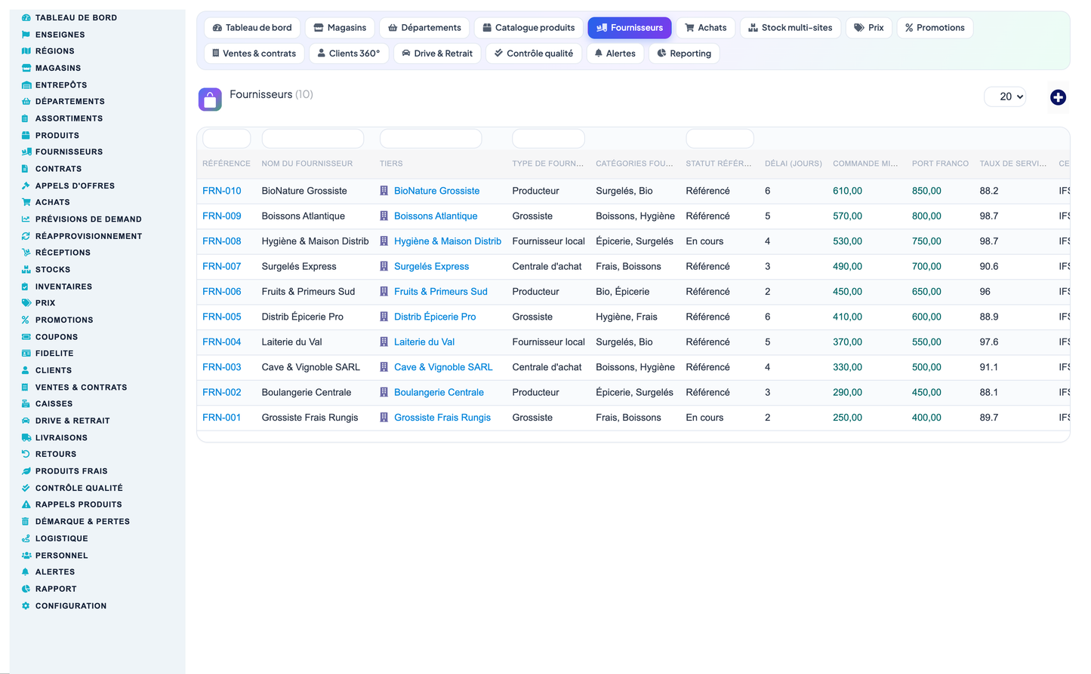The width and height of the screenshot is (1091, 674).
Task: Click the 'Bio, Épicerie' categories cell
Action: pyautogui.click(x=622, y=292)
